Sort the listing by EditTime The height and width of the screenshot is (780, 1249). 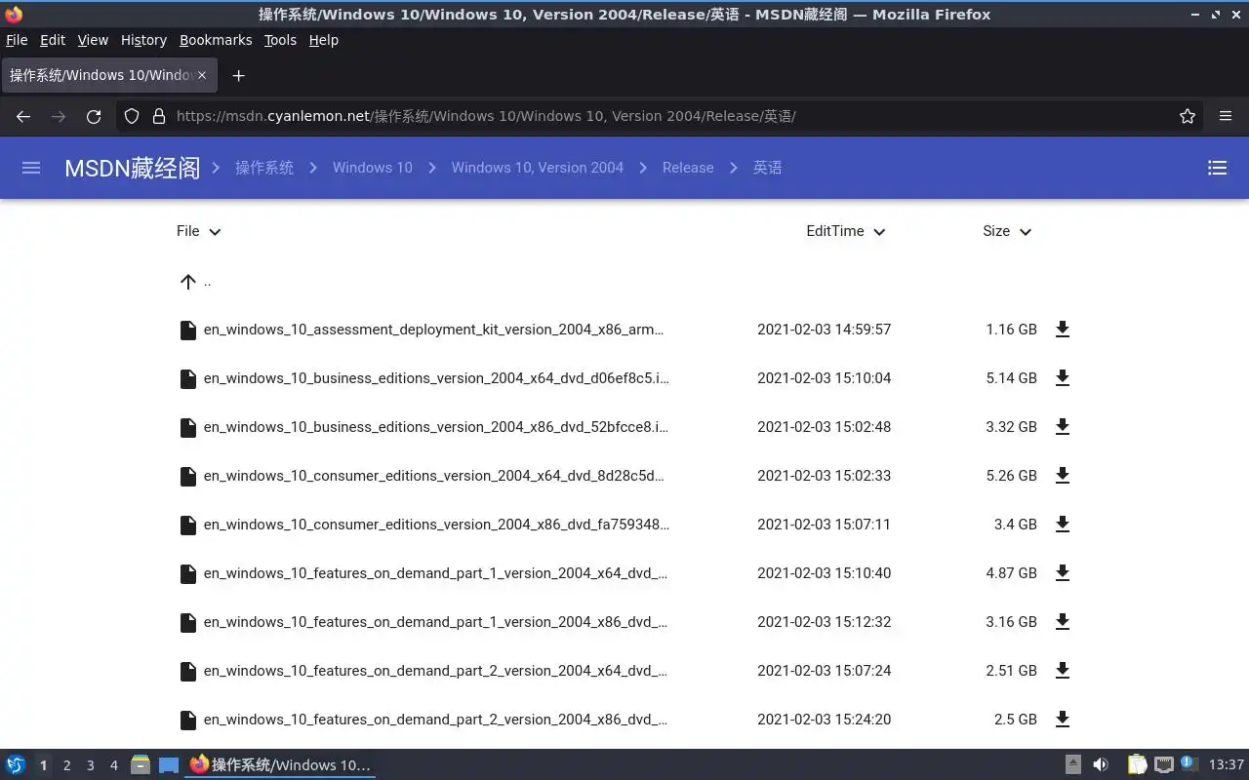[x=846, y=231]
